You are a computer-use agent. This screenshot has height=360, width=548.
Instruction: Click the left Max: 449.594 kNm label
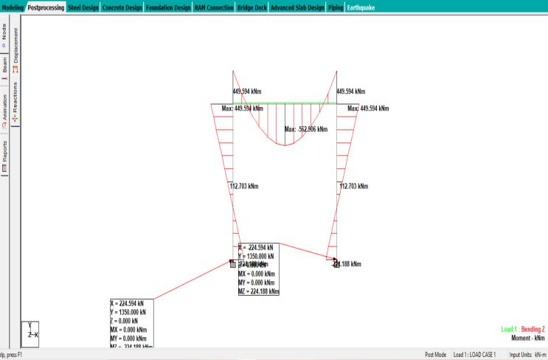(243, 108)
